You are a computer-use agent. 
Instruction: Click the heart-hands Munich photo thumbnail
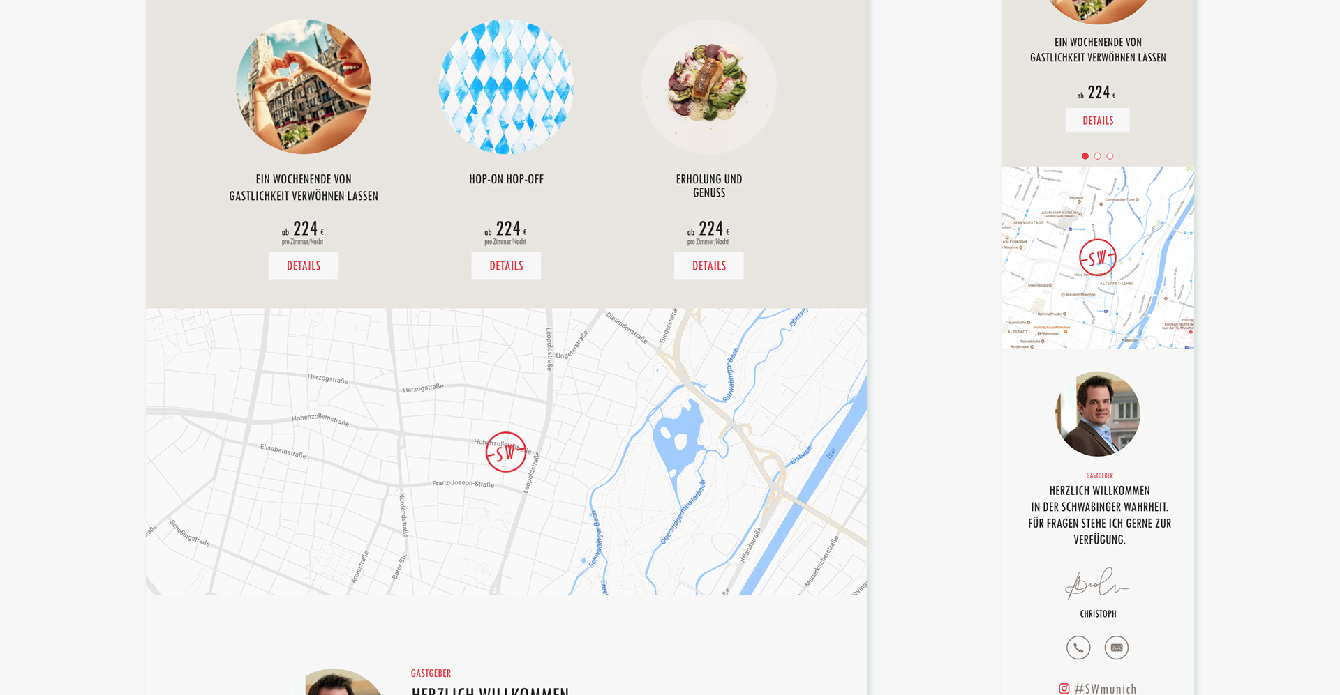(x=304, y=86)
